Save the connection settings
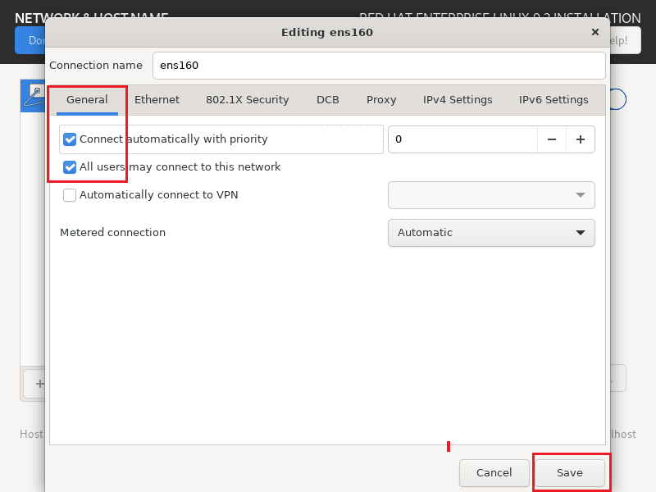The height and width of the screenshot is (492, 656). coord(570,473)
